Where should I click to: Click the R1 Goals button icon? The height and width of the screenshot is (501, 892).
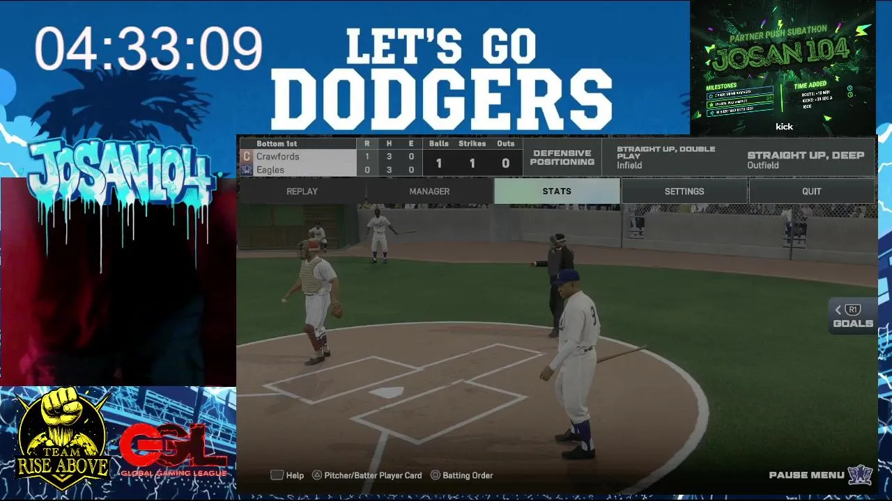pyautogui.click(x=854, y=310)
